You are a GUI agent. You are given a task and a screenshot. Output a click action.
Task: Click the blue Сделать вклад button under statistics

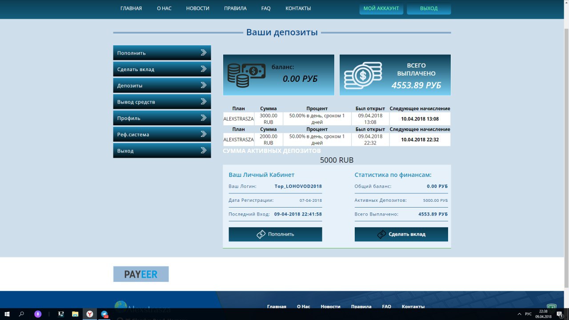click(x=401, y=234)
